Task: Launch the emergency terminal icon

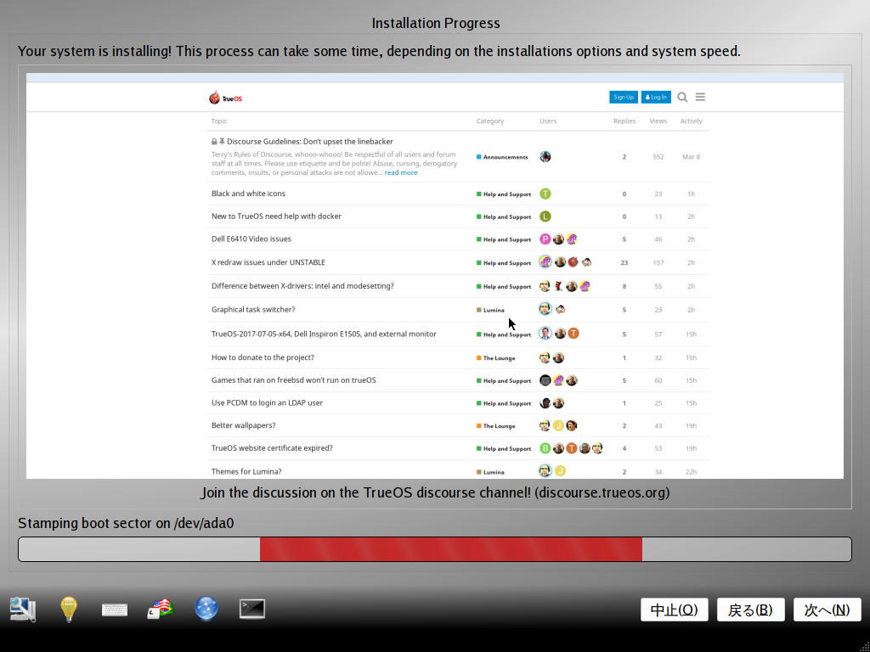Action: [251, 609]
